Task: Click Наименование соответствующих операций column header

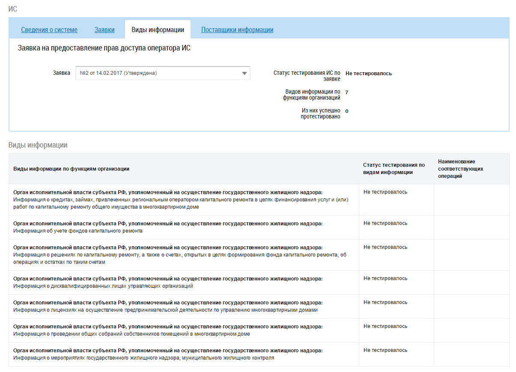Action: point(461,168)
